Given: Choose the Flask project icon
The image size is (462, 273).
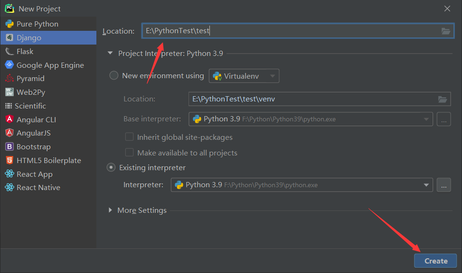Looking at the screenshot, I should 9,52.
